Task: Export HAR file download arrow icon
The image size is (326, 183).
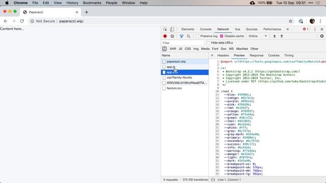Action: pos(282,36)
